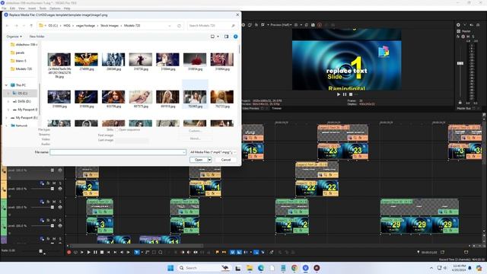This screenshot has height=274, width=487.
Task: Open the Edit menu
Action: tap(12, 8)
